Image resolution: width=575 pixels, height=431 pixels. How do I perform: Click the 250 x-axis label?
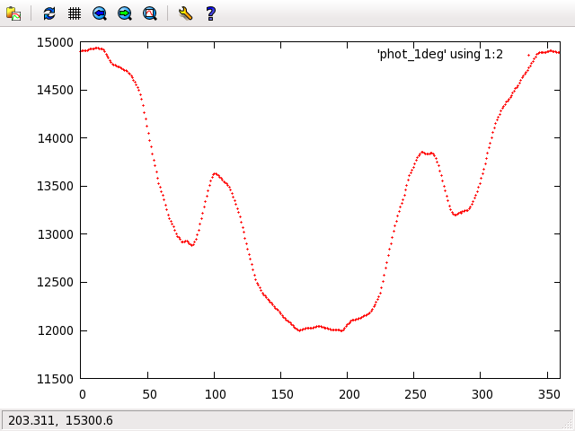coord(415,394)
